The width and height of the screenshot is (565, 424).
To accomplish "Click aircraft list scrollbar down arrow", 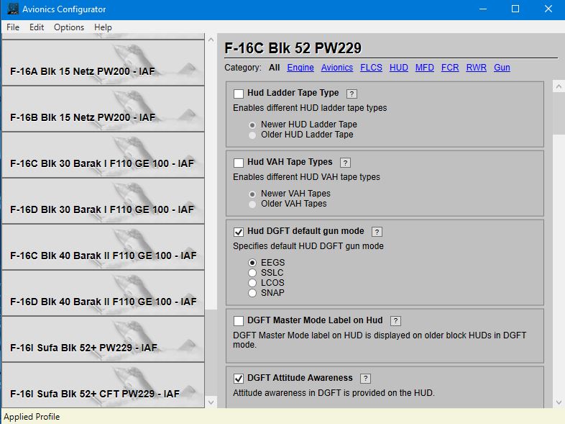I will [x=211, y=402].
